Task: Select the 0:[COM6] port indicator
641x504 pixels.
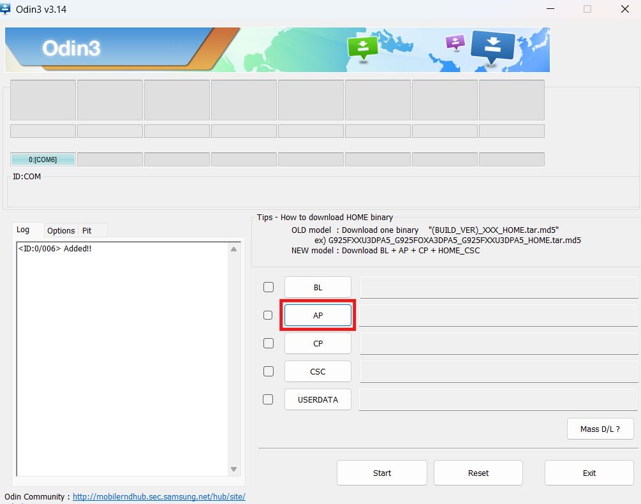Action: click(x=43, y=159)
